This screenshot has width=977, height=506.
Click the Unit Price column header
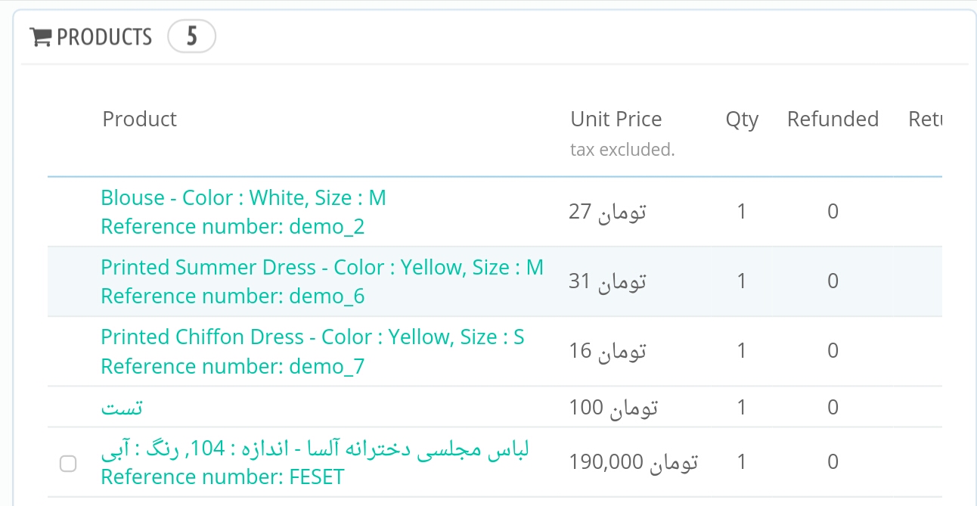tap(616, 120)
